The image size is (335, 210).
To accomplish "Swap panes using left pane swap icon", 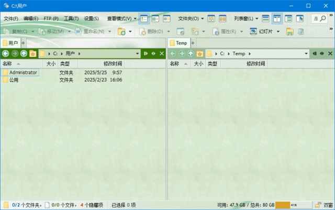I will (153, 53).
